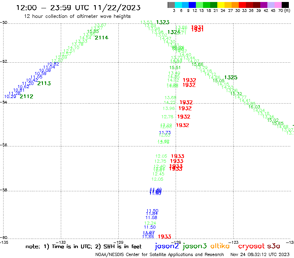Click the time stamp '2114'
This screenshot has width=294, height=258.
[102, 38]
